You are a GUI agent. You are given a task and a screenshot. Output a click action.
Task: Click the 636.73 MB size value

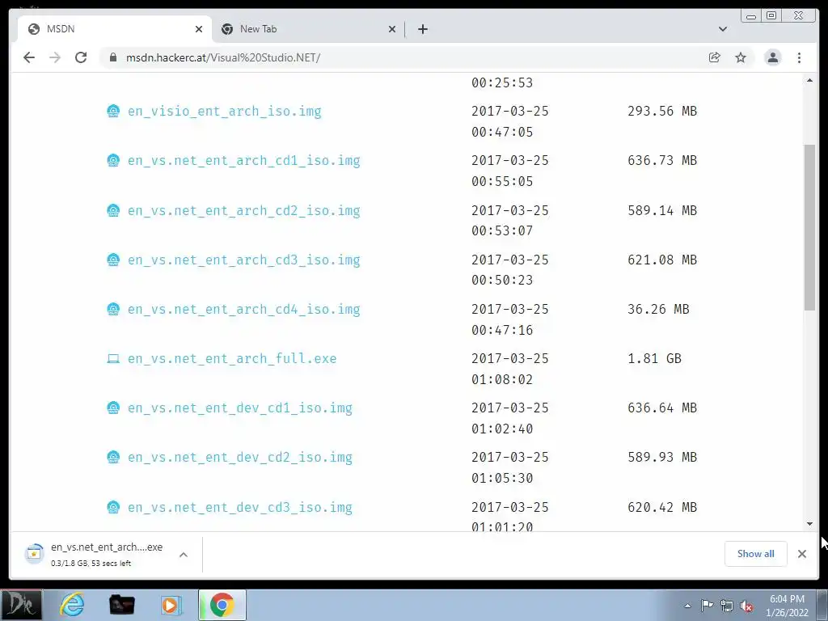[x=662, y=160]
